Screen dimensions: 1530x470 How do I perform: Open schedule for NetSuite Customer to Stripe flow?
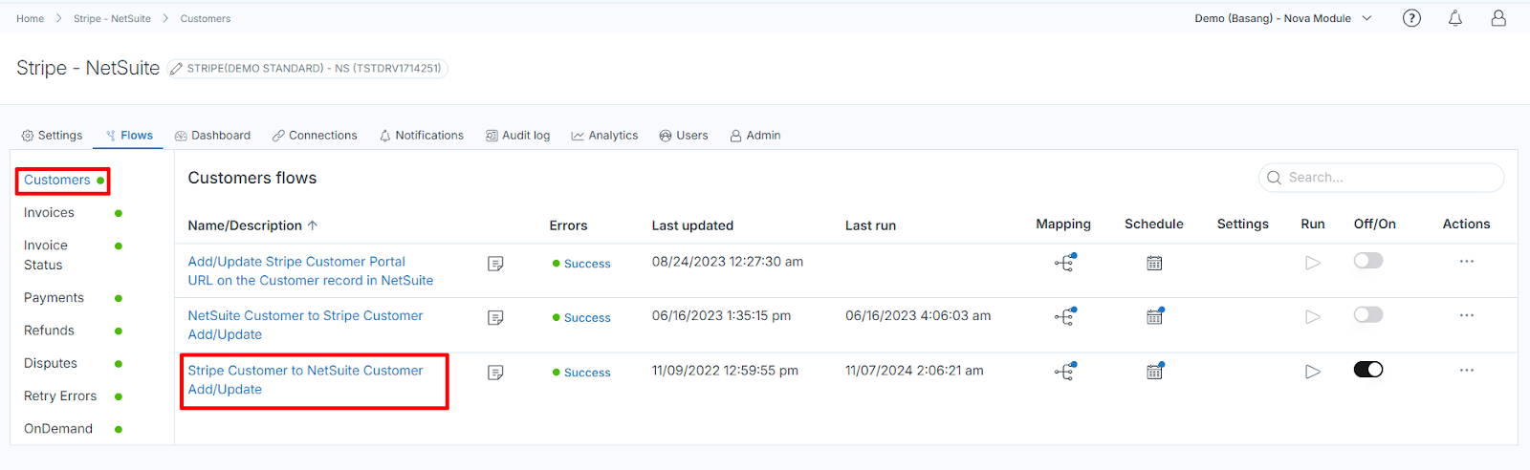(1154, 316)
